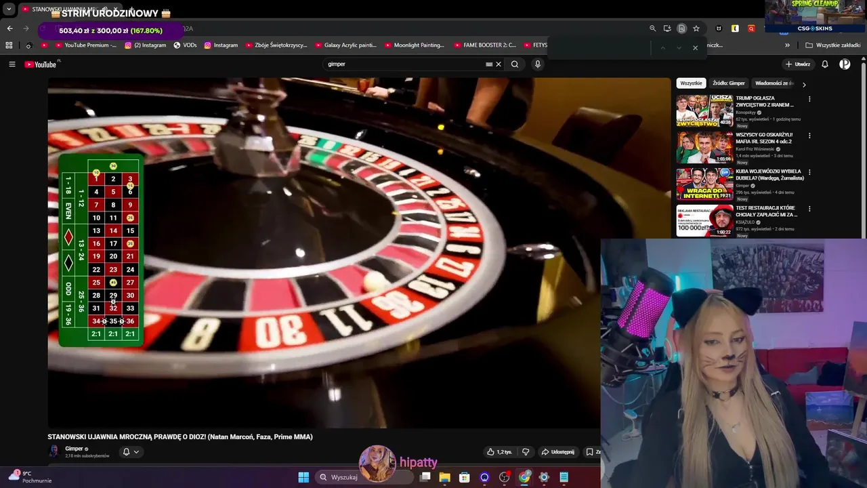Open the browser tab search dropdown arrow

coord(9,9)
